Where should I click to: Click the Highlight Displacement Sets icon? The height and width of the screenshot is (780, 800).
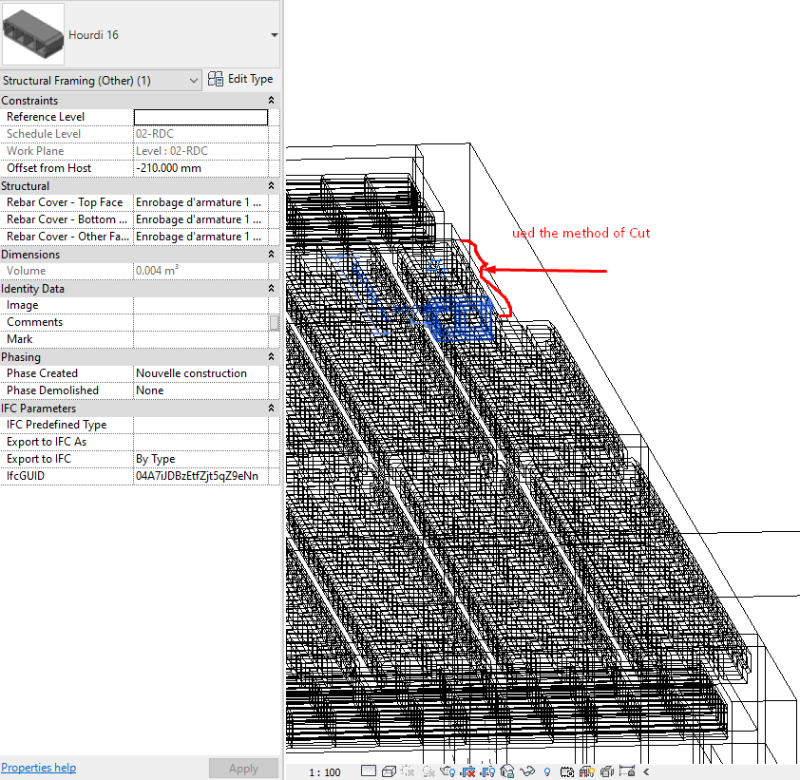pos(606,770)
